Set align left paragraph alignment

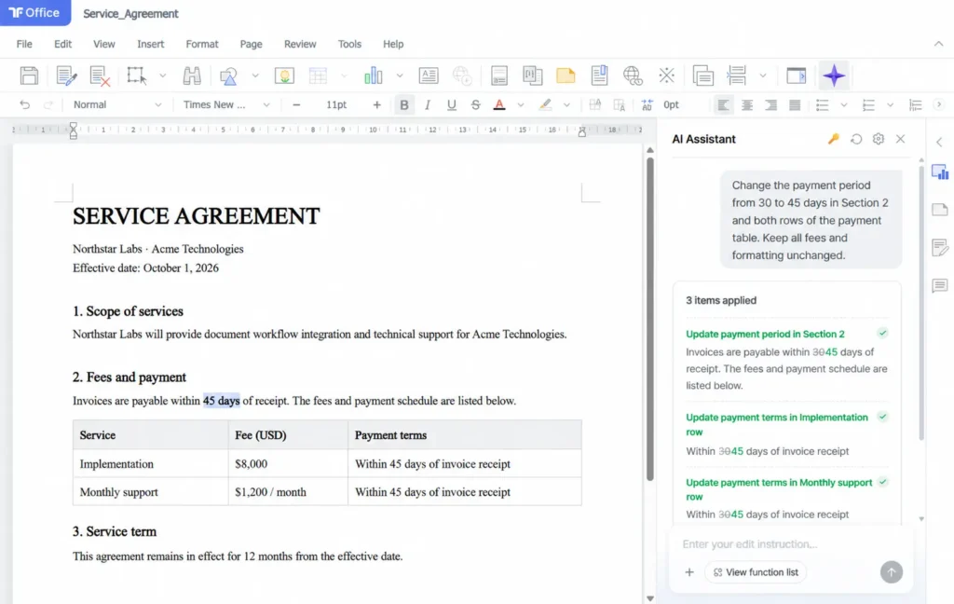pos(723,104)
